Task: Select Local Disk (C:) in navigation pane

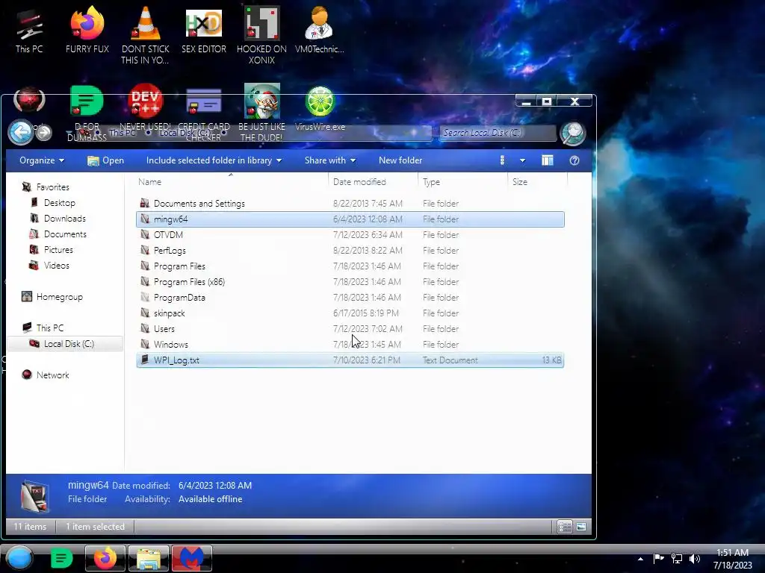Action: click(x=66, y=343)
